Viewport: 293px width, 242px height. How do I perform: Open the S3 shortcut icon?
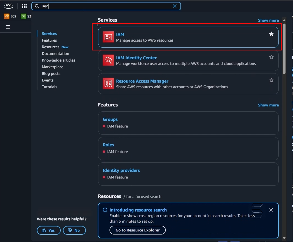coord(24,16)
